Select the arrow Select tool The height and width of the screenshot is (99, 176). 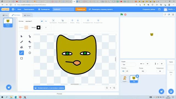coord(21,36)
